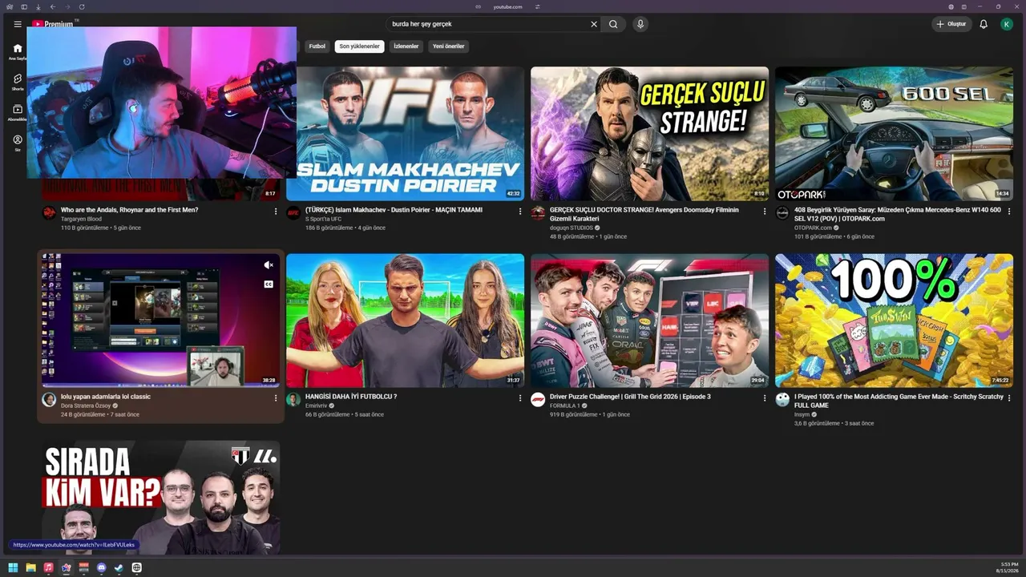Image resolution: width=1026 pixels, height=577 pixels.
Task: Open more options for Islam Makhachev - Dustin Poirier video
Action: pyautogui.click(x=519, y=212)
